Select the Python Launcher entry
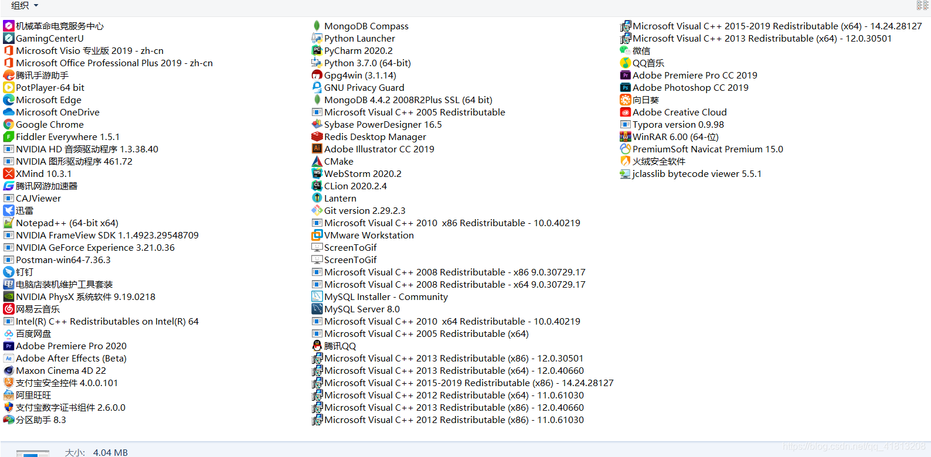Viewport: 931px width, 457px height. pyautogui.click(x=354, y=38)
